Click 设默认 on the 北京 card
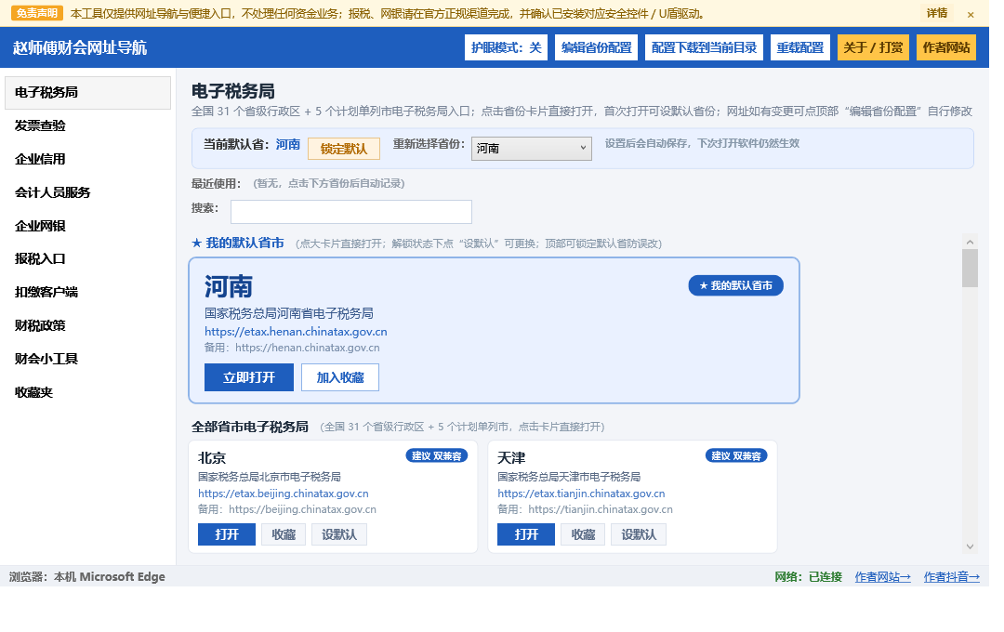Viewport: 1004px width, 632px height. click(339, 534)
